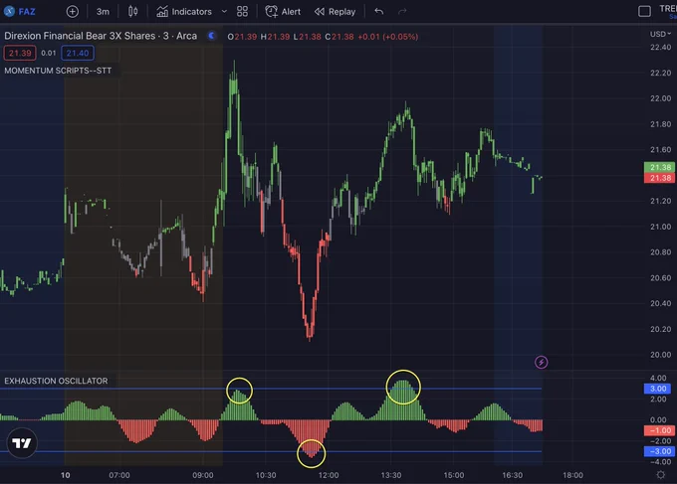This screenshot has height=484, width=677.
Task: Click the red 21.38 price label
Action: tap(659, 178)
